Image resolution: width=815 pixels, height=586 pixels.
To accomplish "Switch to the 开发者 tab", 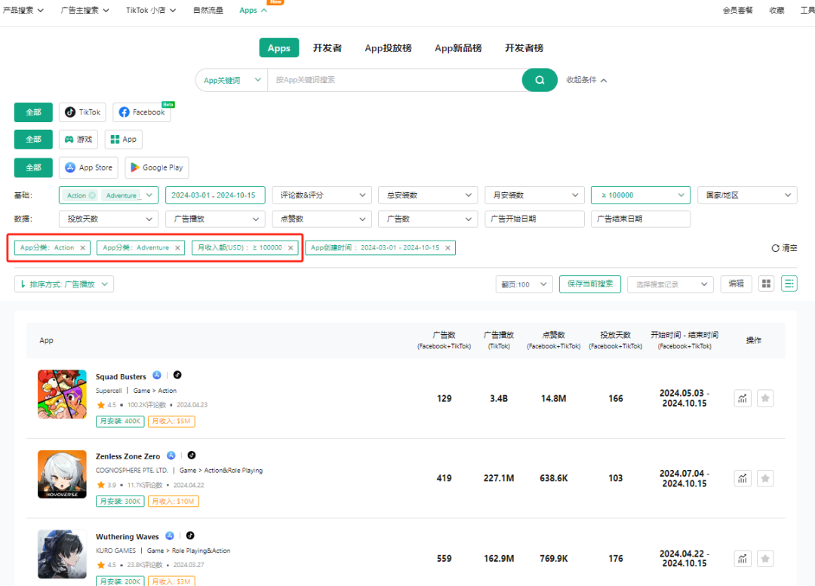I will tap(327, 48).
